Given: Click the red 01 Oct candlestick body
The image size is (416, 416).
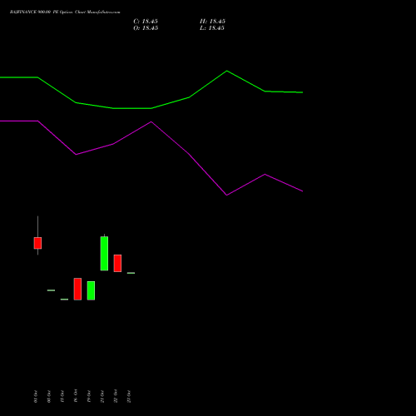Looking at the screenshot, I should [37, 243].
